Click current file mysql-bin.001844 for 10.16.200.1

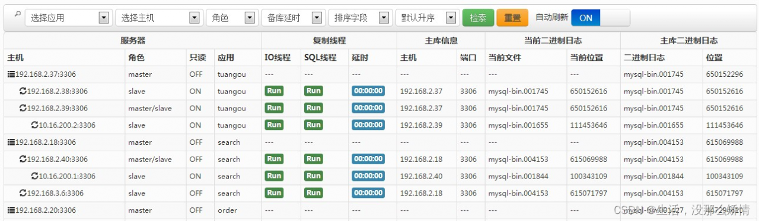pyautogui.click(x=518, y=176)
